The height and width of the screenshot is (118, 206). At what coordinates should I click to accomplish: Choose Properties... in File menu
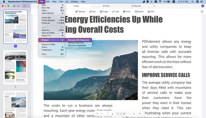(52, 50)
